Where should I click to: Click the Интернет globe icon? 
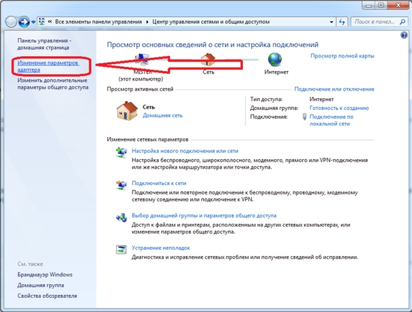(275, 59)
